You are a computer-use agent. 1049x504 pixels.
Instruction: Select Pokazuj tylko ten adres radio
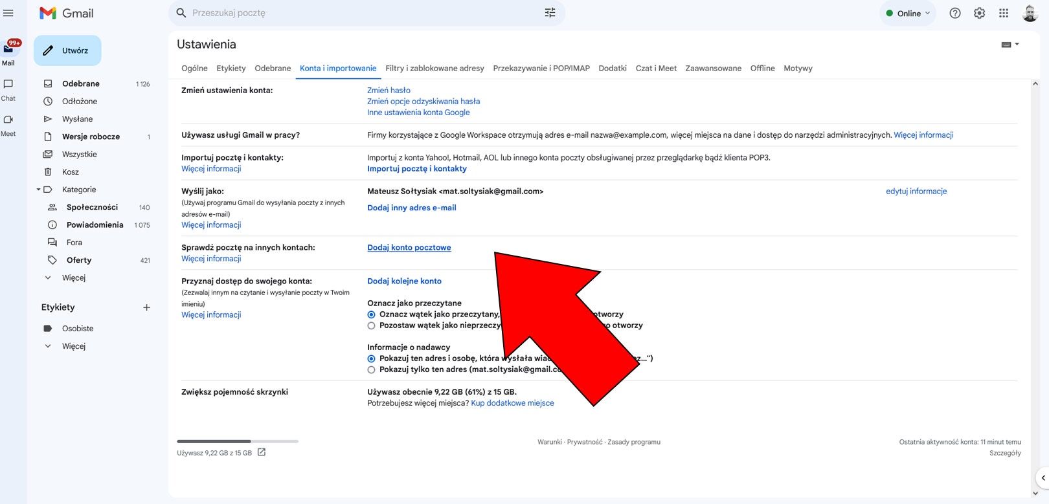[x=372, y=369]
